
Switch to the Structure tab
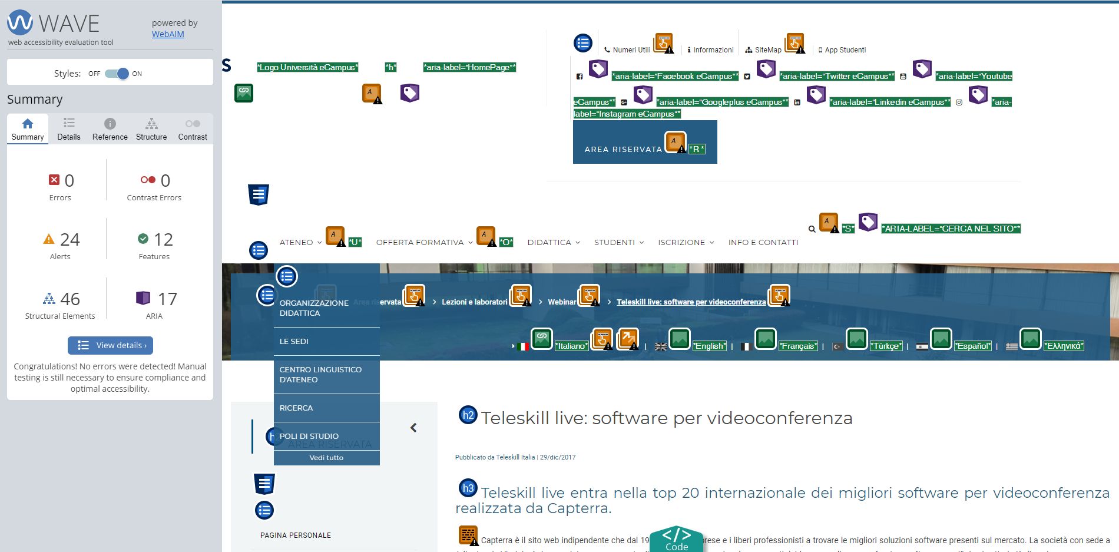(x=151, y=129)
